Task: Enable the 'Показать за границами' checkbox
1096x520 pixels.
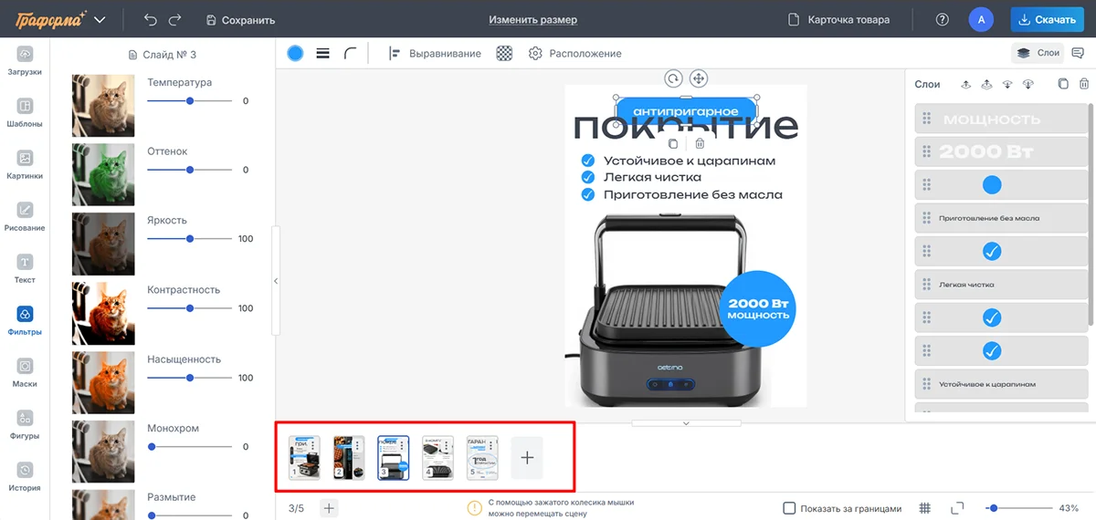Action: [789, 508]
